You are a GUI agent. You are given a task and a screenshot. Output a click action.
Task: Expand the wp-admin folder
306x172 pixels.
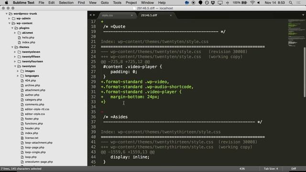coord(9,18)
